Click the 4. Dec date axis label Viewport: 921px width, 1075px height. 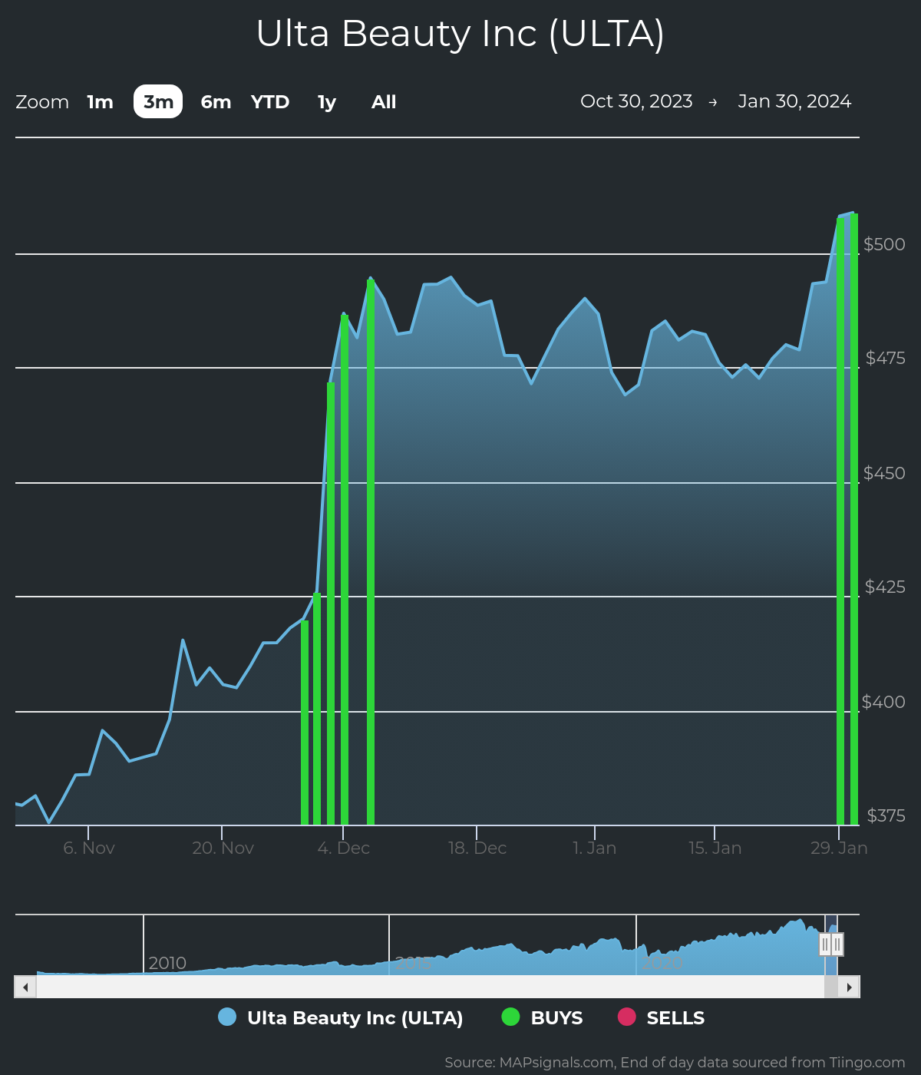pos(344,848)
